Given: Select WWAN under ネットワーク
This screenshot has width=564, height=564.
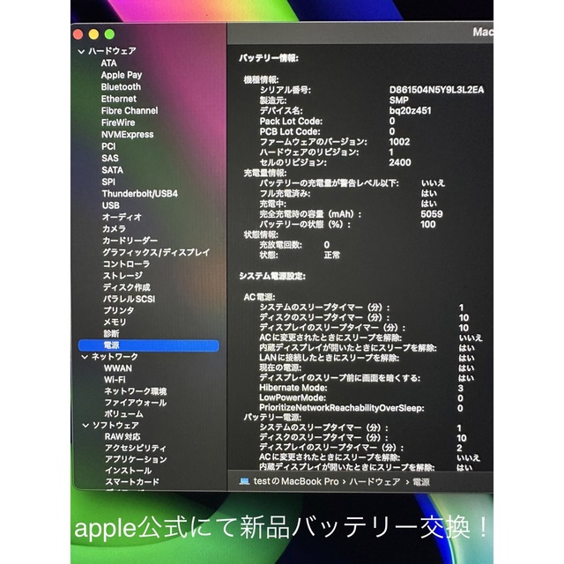Looking at the screenshot, I should (x=118, y=368).
